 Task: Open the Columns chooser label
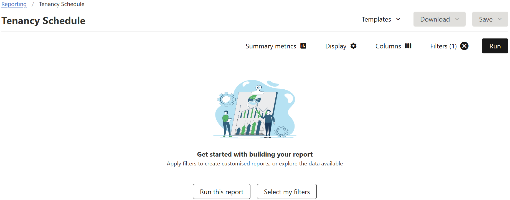click(x=388, y=46)
